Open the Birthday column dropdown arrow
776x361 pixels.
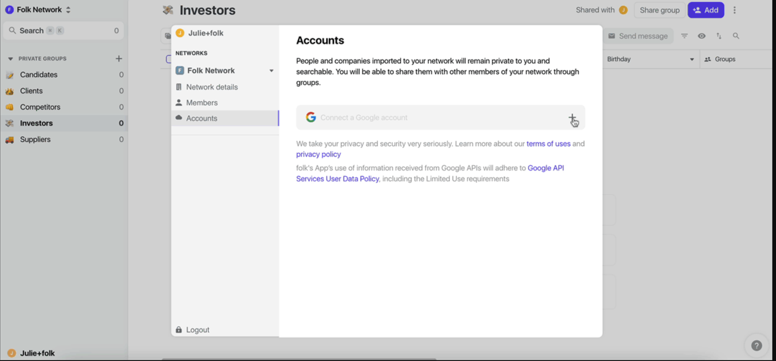[x=692, y=60]
